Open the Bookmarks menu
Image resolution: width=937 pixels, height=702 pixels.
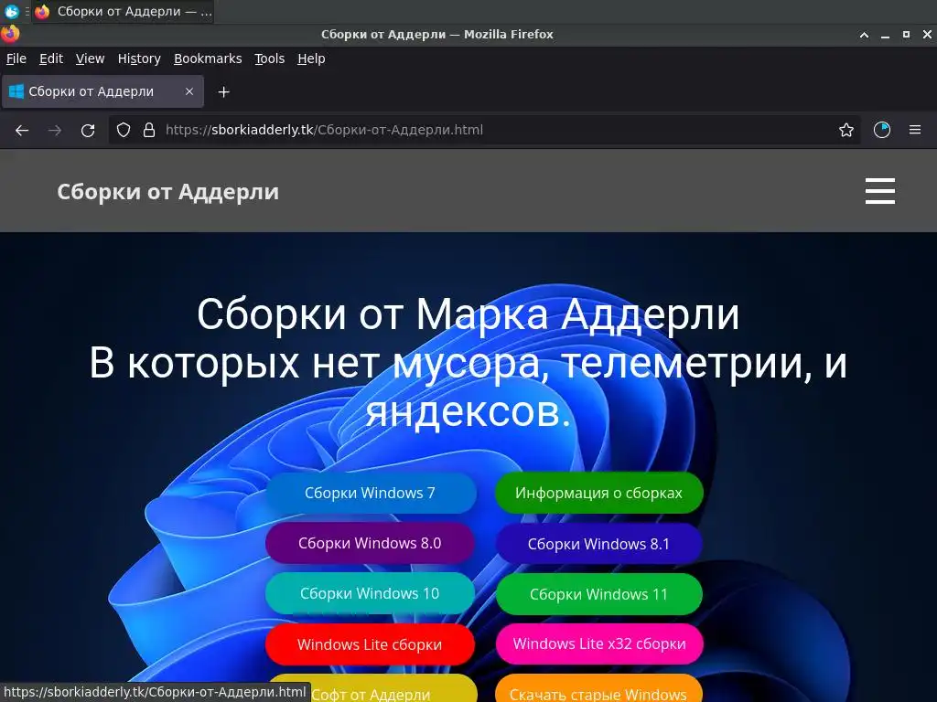(x=208, y=58)
